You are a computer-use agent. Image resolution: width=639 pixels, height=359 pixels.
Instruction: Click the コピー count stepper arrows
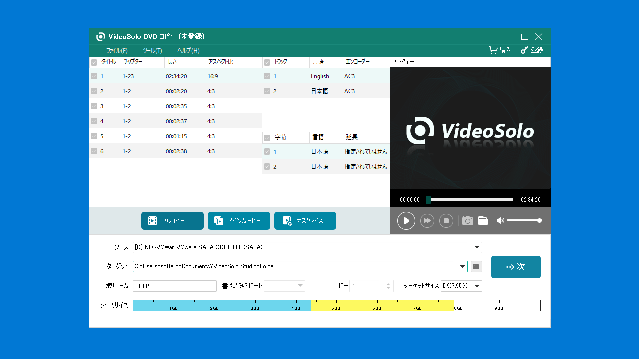(x=388, y=286)
